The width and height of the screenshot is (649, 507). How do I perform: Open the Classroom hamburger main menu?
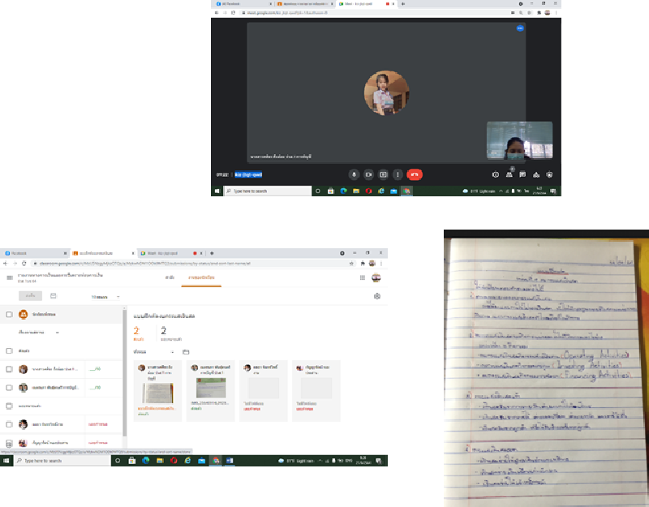tap(9, 277)
